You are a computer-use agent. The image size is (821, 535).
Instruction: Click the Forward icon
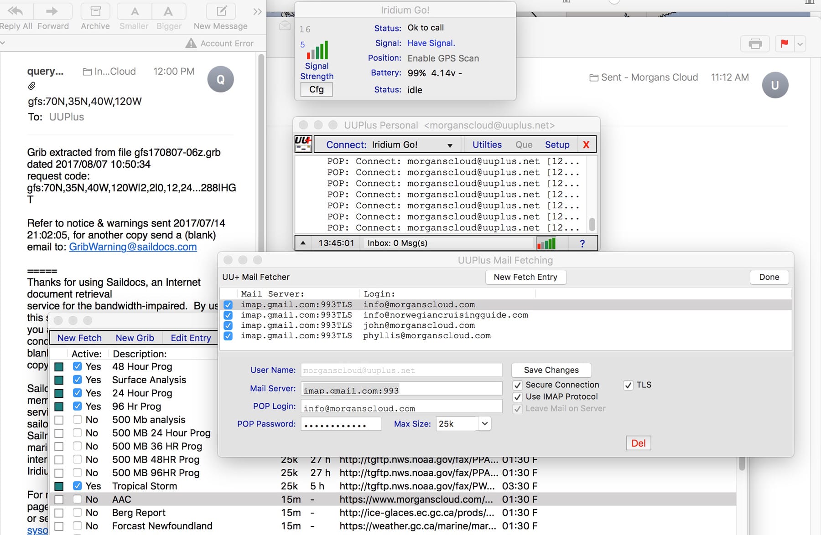point(53,11)
